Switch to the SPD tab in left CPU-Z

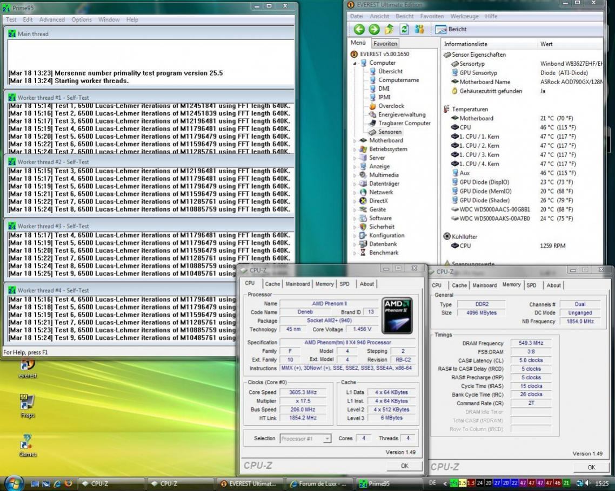[344, 284]
